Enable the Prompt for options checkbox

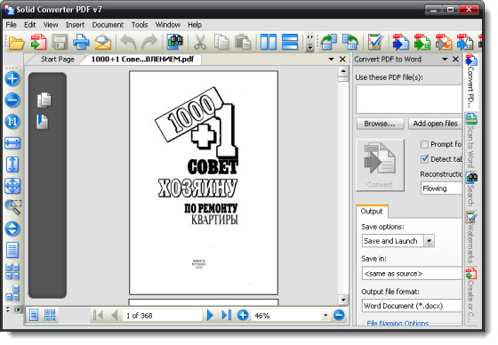pyautogui.click(x=424, y=145)
